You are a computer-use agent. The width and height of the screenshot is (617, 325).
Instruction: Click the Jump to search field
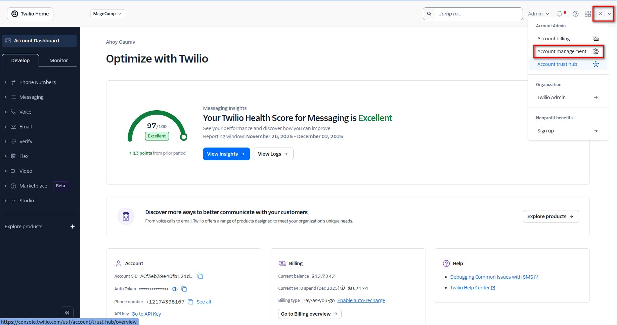(478, 14)
